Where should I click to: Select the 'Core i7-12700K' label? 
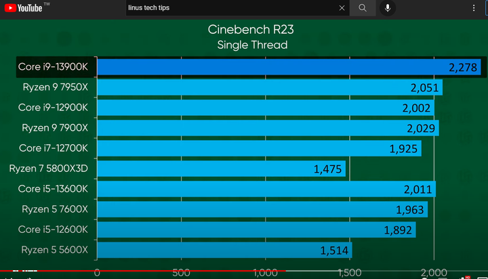pos(54,148)
